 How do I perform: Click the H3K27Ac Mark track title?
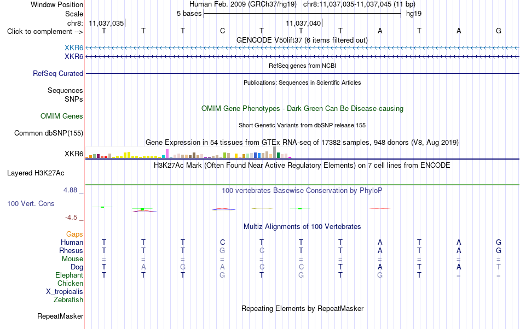[x=302, y=165]
